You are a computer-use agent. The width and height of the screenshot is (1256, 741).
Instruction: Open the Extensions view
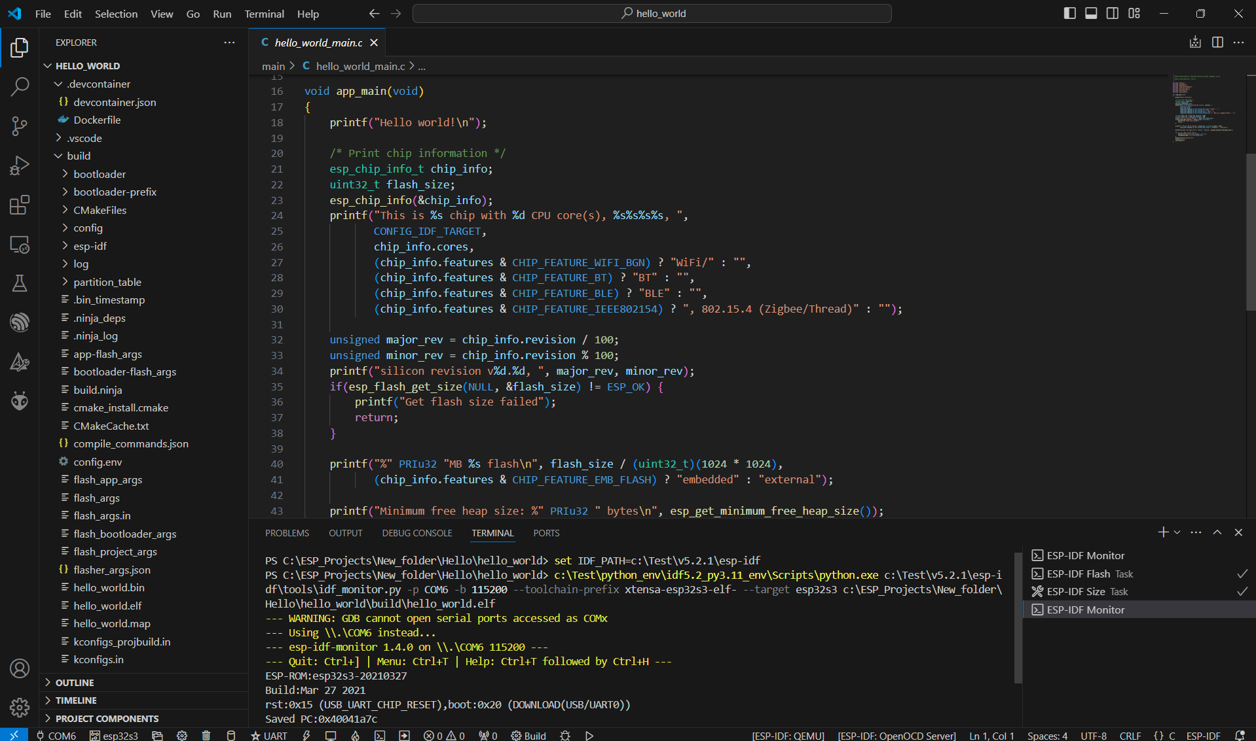point(20,205)
